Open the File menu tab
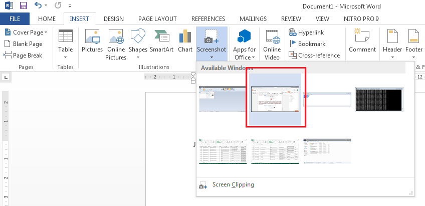Viewport: 425px width, 206px height. (x=15, y=19)
